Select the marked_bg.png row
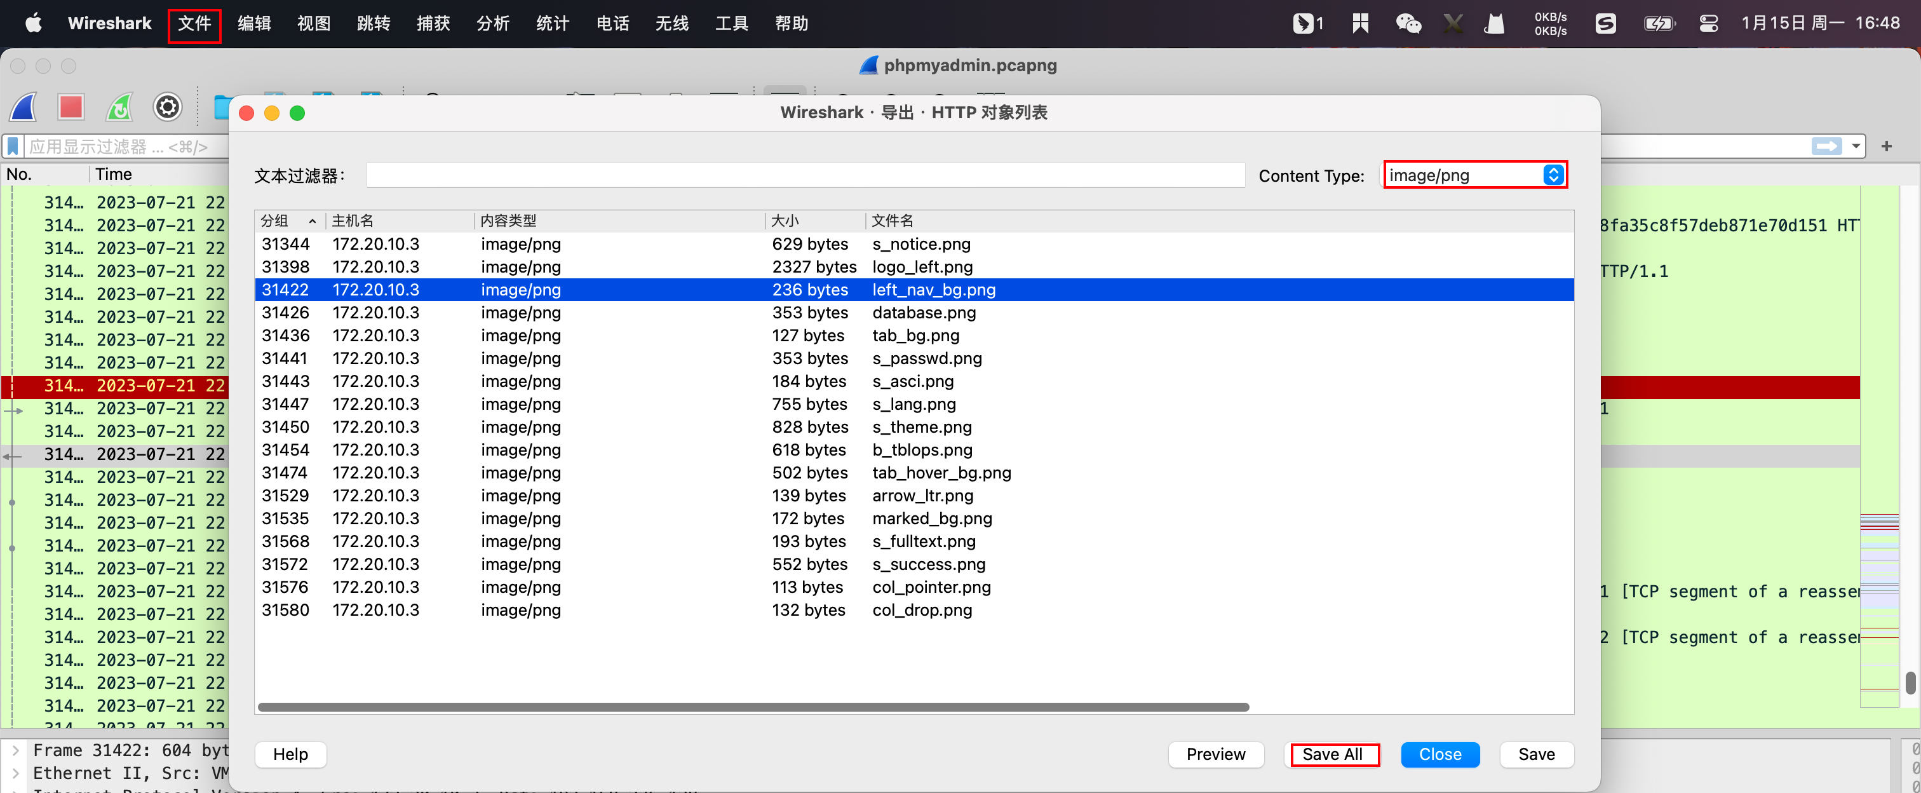 point(914,518)
